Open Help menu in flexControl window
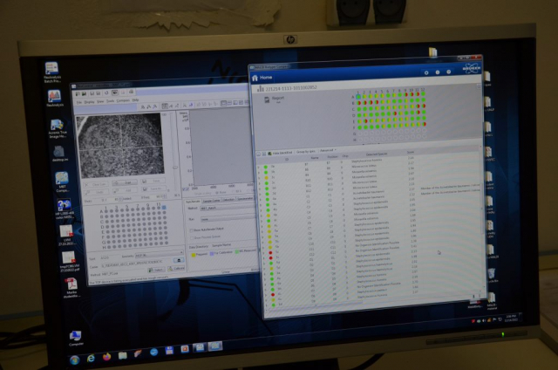Screen dimensions: 558x370 click(x=135, y=100)
